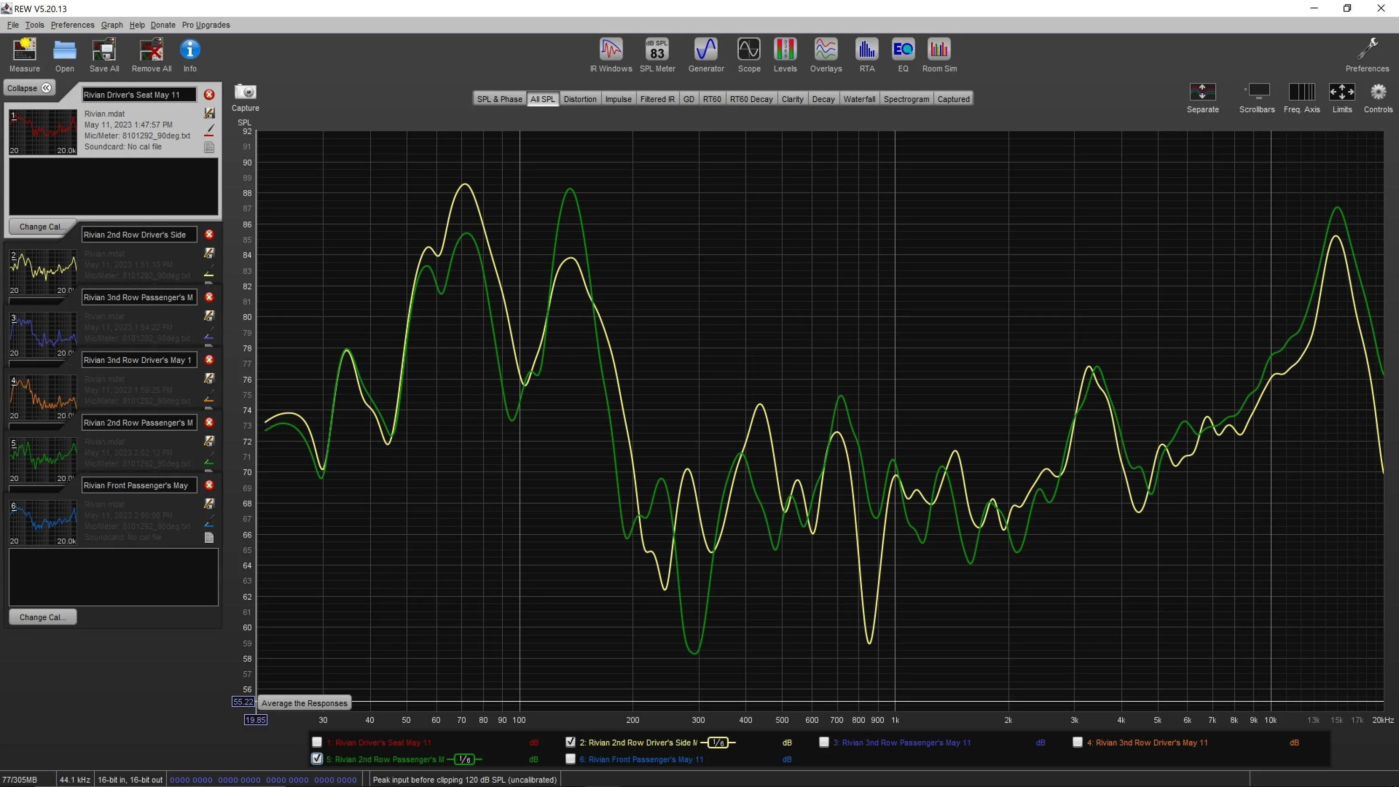Click the Average the Responses button

click(304, 703)
